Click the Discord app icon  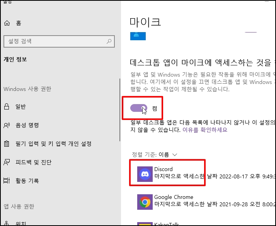click(145, 174)
